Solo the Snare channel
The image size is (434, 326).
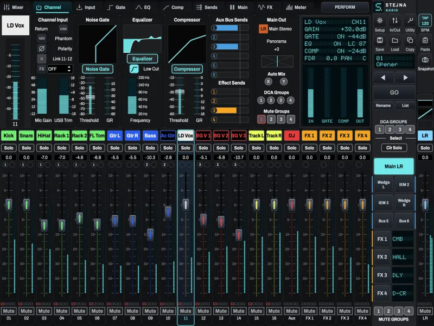point(26,148)
